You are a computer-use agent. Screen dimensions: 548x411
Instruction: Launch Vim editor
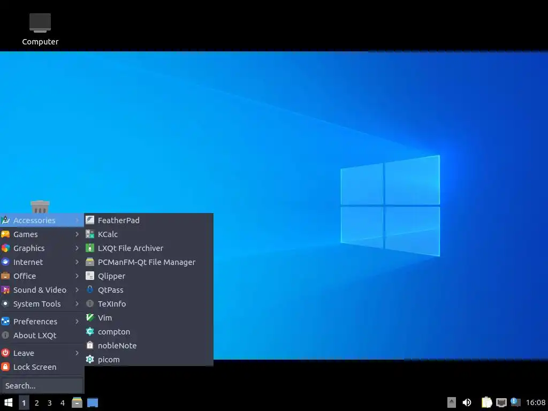pos(149,318)
